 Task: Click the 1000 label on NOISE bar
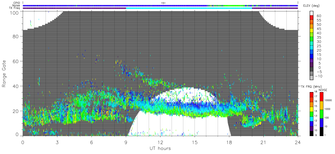coord(327,109)
